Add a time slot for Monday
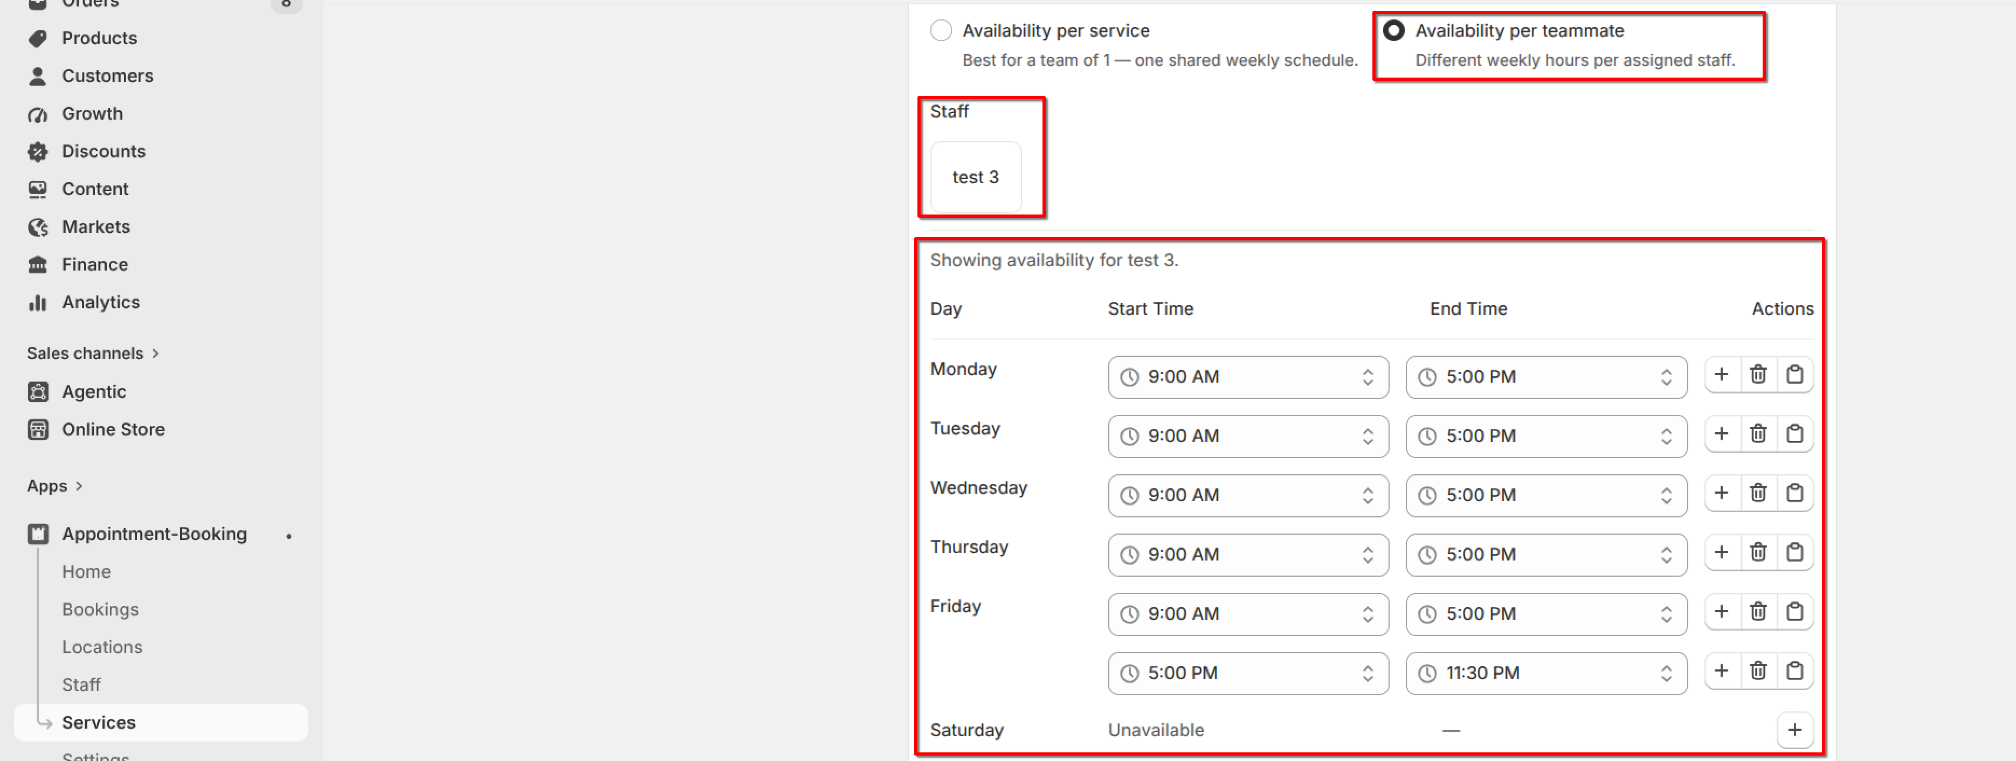 pyautogui.click(x=1722, y=375)
